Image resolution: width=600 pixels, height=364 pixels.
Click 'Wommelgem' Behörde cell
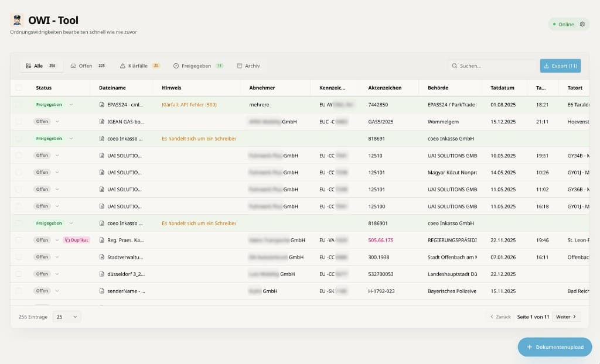pos(443,122)
